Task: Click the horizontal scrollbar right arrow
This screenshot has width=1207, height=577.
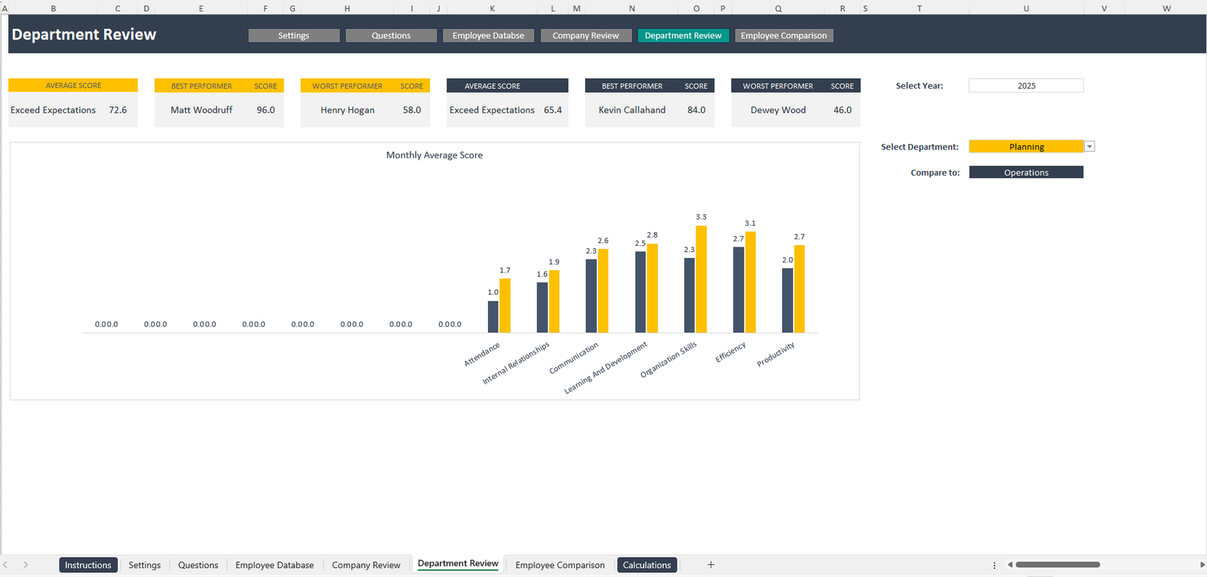Action: pyautogui.click(x=1202, y=565)
